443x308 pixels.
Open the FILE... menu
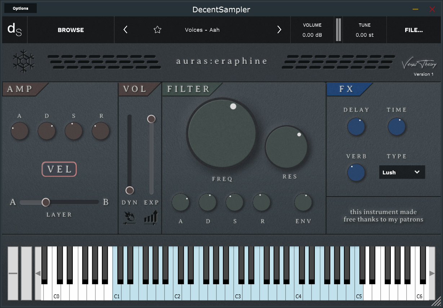tap(414, 30)
